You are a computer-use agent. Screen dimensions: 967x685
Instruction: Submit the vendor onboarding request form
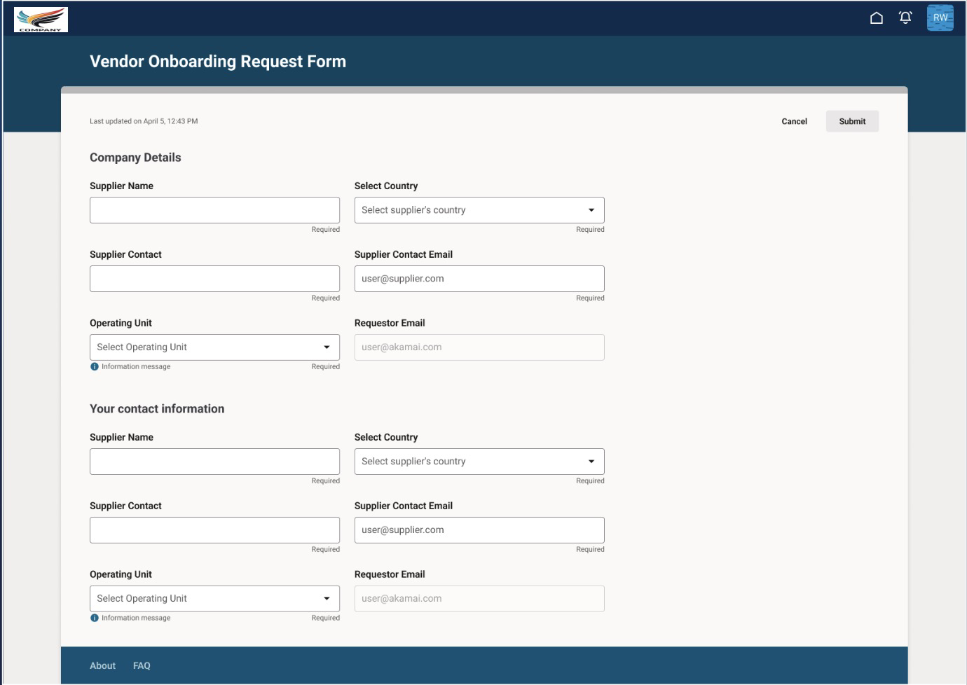click(x=852, y=121)
